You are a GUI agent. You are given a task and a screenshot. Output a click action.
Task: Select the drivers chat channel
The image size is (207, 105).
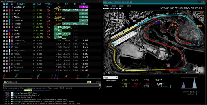(x=6, y=90)
